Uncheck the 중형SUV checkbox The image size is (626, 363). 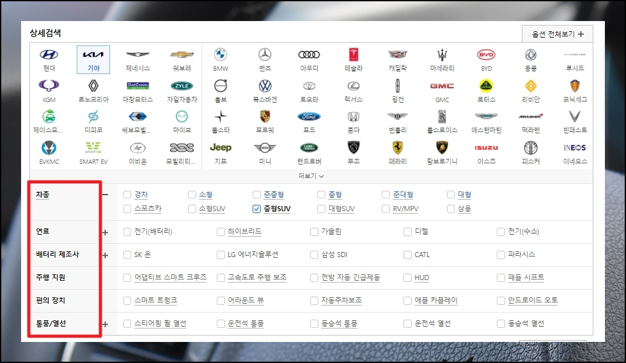256,209
